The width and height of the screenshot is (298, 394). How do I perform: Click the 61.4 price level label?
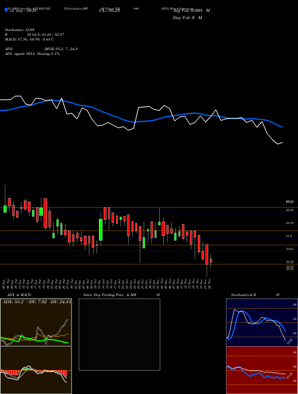coord(289,236)
